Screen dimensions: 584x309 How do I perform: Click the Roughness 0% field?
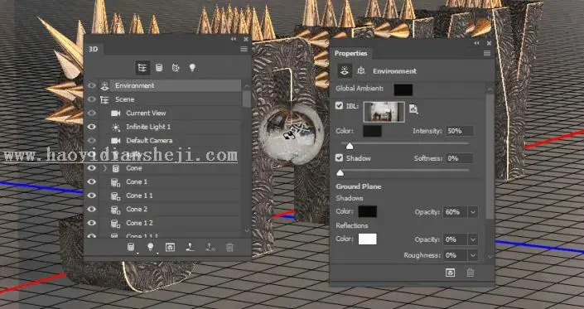(x=455, y=255)
